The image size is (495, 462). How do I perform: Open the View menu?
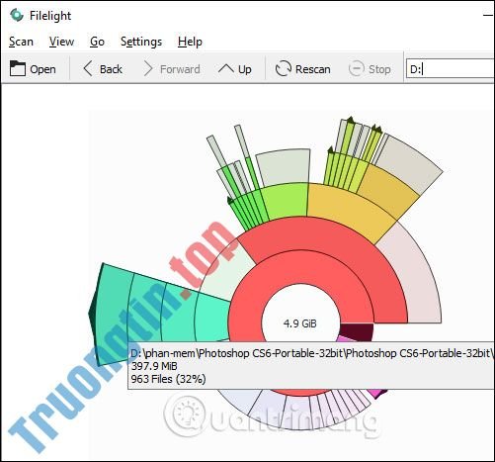tap(61, 42)
